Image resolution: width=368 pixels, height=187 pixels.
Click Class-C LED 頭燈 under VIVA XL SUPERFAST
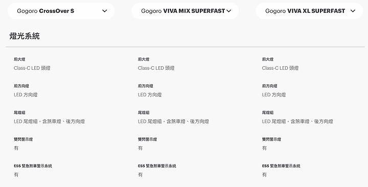tap(280, 68)
